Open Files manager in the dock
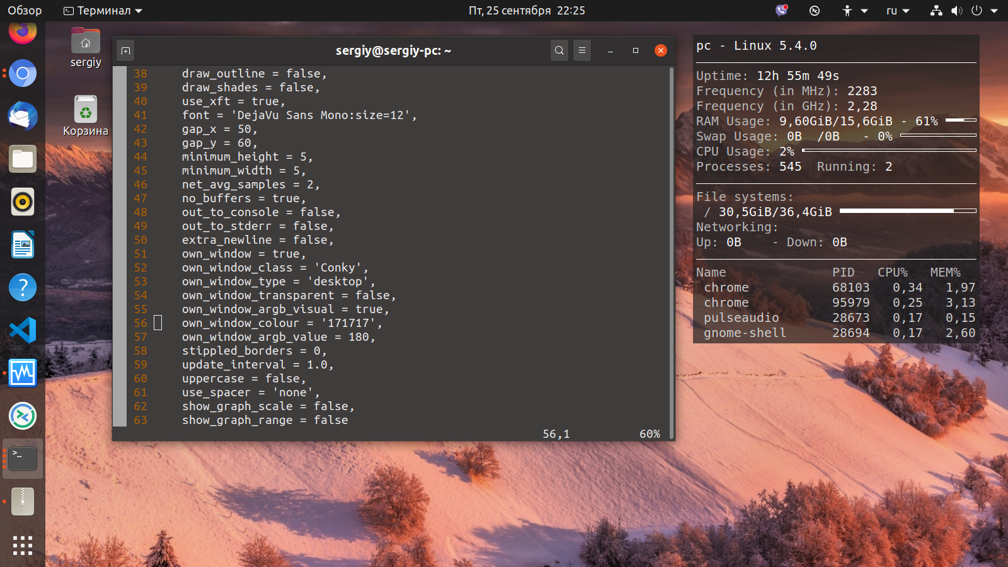Image resolution: width=1008 pixels, height=567 pixels. [x=23, y=159]
